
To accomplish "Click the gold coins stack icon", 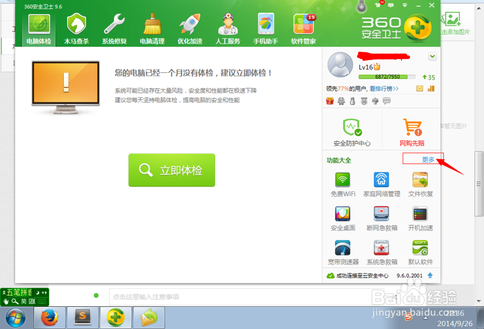I will (431, 89).
